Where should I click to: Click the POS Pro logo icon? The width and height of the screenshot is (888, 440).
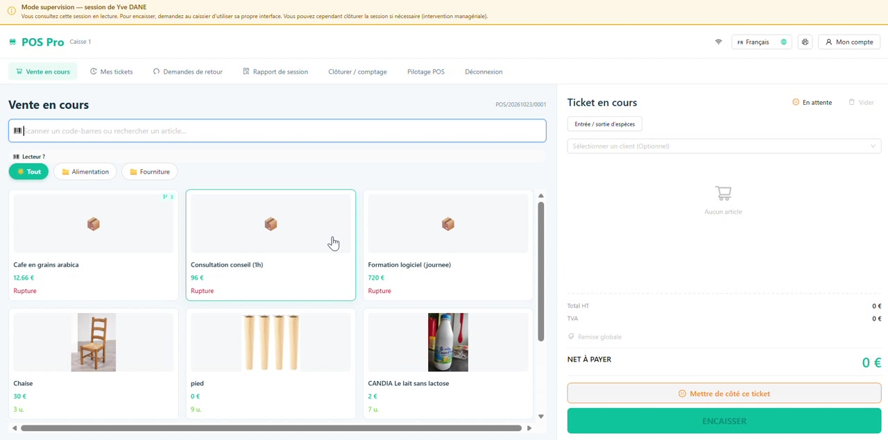12,42
